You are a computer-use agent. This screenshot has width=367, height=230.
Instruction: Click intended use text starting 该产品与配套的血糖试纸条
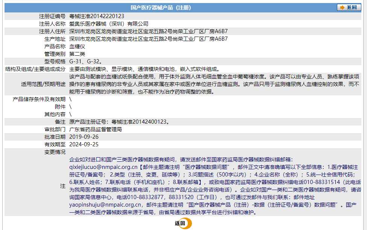point(214,84)
